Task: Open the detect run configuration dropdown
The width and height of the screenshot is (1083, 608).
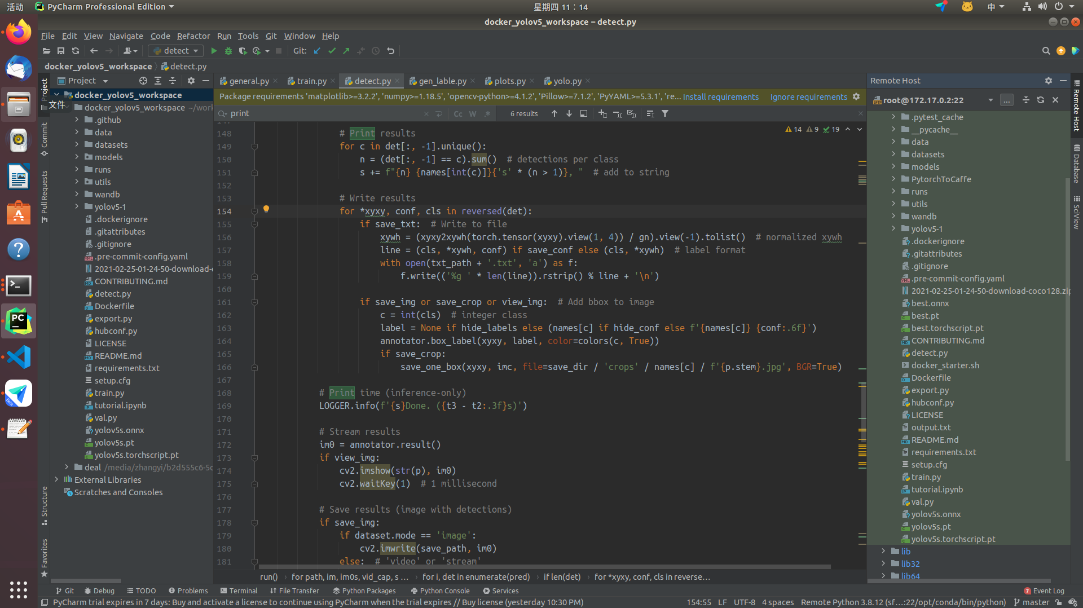Action: coord(195,50)
